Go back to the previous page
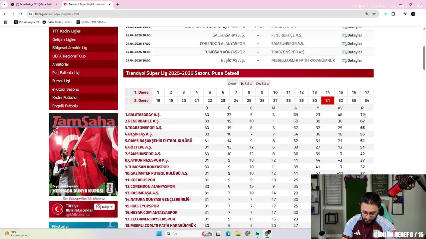 coord(5,14)
